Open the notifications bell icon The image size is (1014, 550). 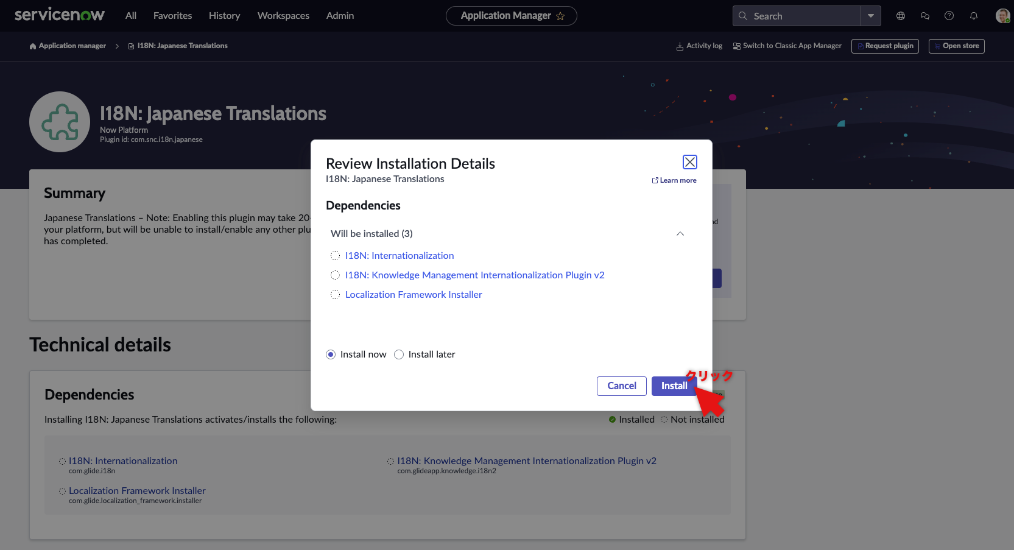pyautogui.click(x=974, y=16)
